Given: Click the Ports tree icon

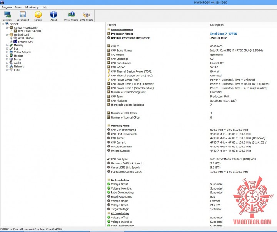Looking at the screenshot, I should (x=11, y=70).
